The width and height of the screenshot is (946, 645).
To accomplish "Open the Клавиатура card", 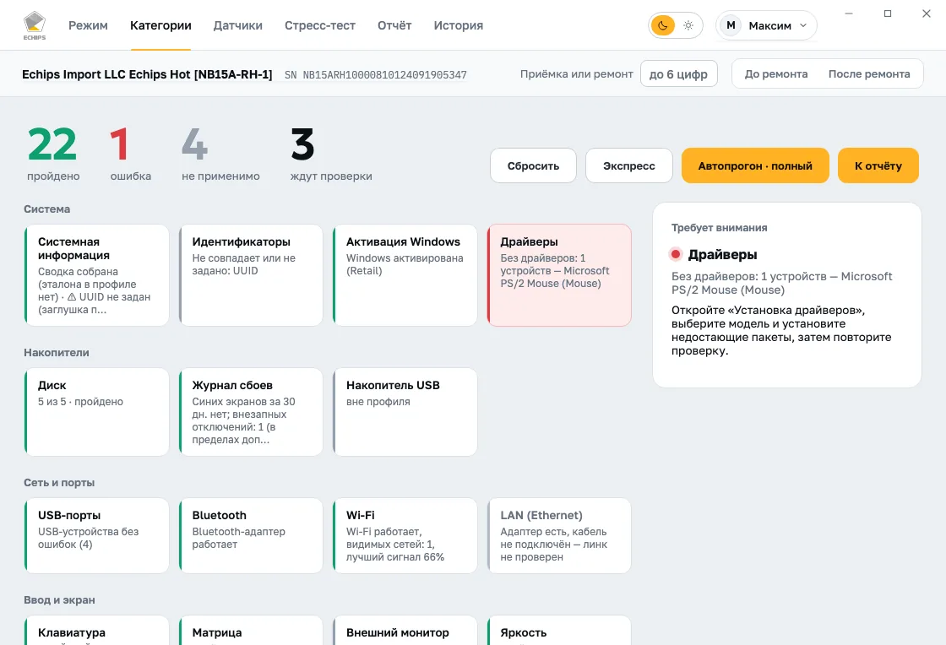I will (x=96, y=631).
